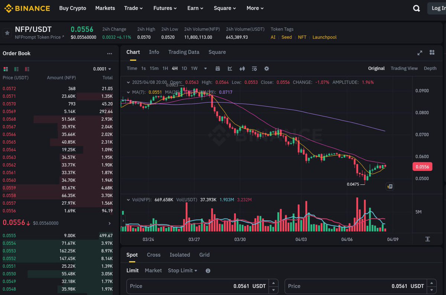Click the volume axis auto-fit icon
The width and height of the screenshot is (446, 295).
pos(427,239)
